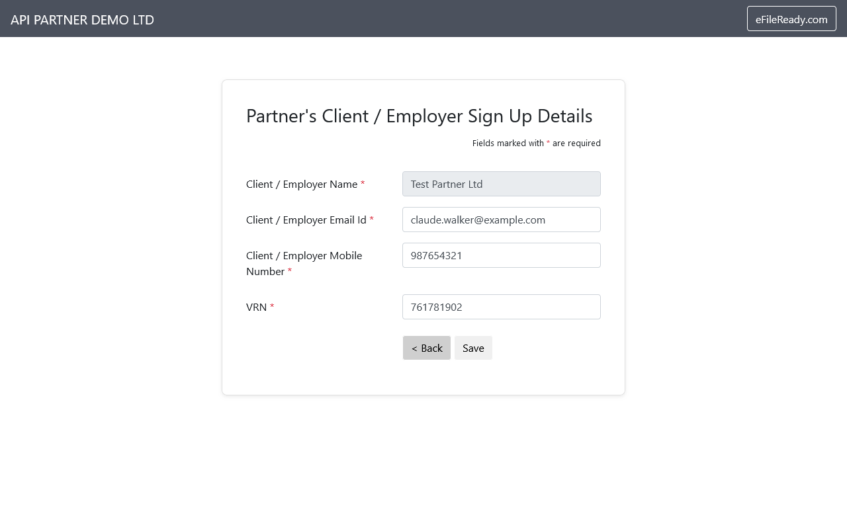
Task: Save the sign up details
Action: [x=473, y=348]
